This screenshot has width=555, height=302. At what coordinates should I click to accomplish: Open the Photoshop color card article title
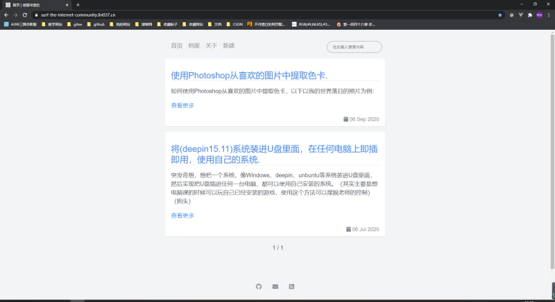249,75
